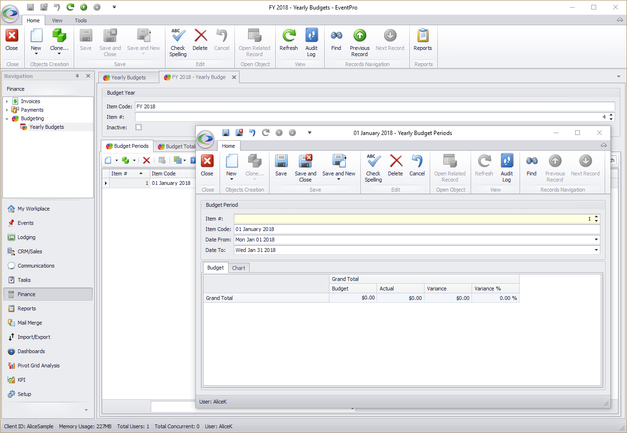
Task: Open My Workplace in navigation
Action: (33, 209)
